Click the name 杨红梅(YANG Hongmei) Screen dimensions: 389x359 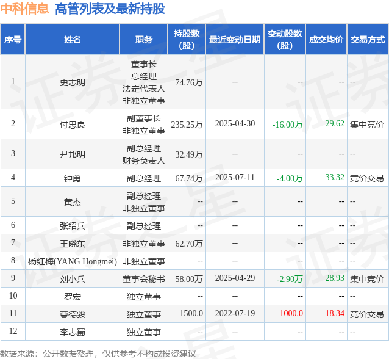72,261
